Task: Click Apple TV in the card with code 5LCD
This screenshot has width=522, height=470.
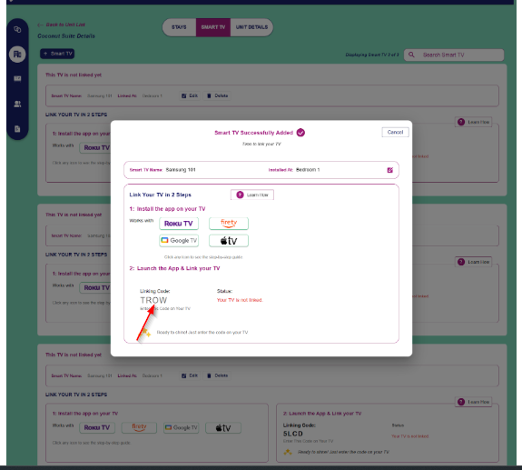Action: pyautogui.click(x=223, y=427)
